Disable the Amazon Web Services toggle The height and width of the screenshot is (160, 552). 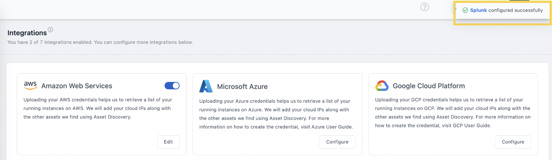[x=172, y=86]
